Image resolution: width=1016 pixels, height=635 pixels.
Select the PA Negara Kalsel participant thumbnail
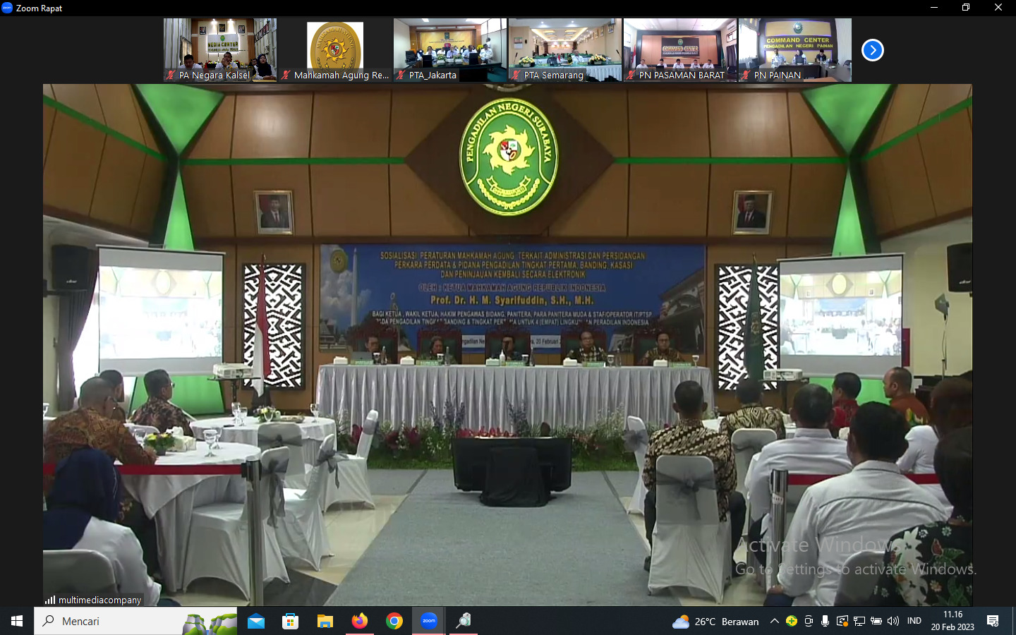click(220, 49)
